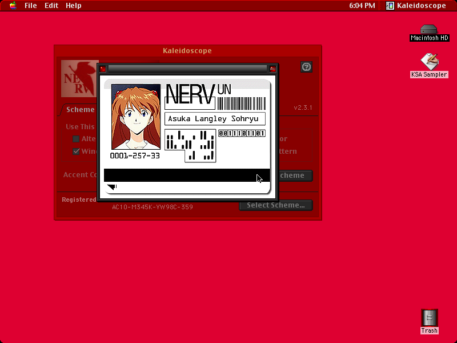The width and height of the screenshot is (457, 343).
Task: Click the help question mark icon
Action: (306, 67)
